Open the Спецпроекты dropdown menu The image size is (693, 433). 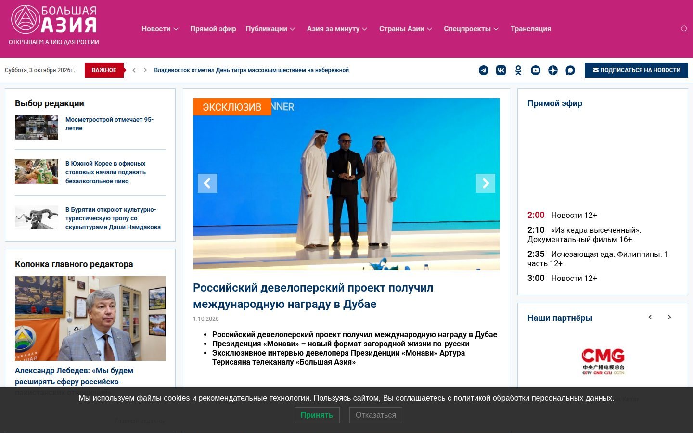click(471, 29)
